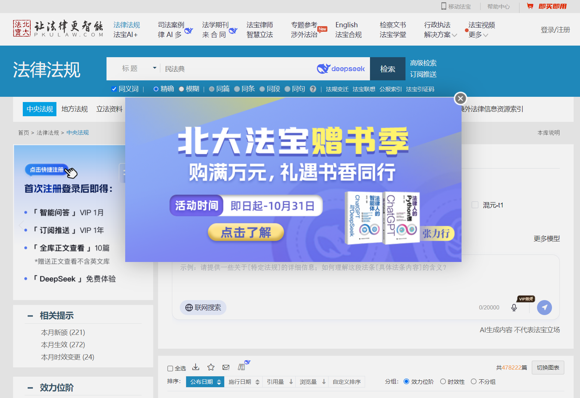Check the 全选 select-all checkbox

[x=170, y=368]
